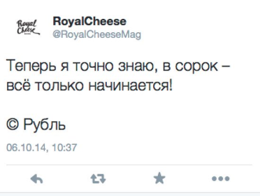Click the '© Рубль' signature line
The width and height of the screenshot is (260, 196).
(x=36, y=125)
